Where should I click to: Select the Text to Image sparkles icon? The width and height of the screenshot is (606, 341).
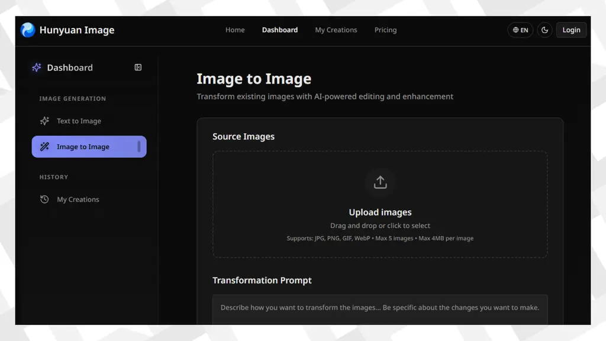tap(44, 121)
